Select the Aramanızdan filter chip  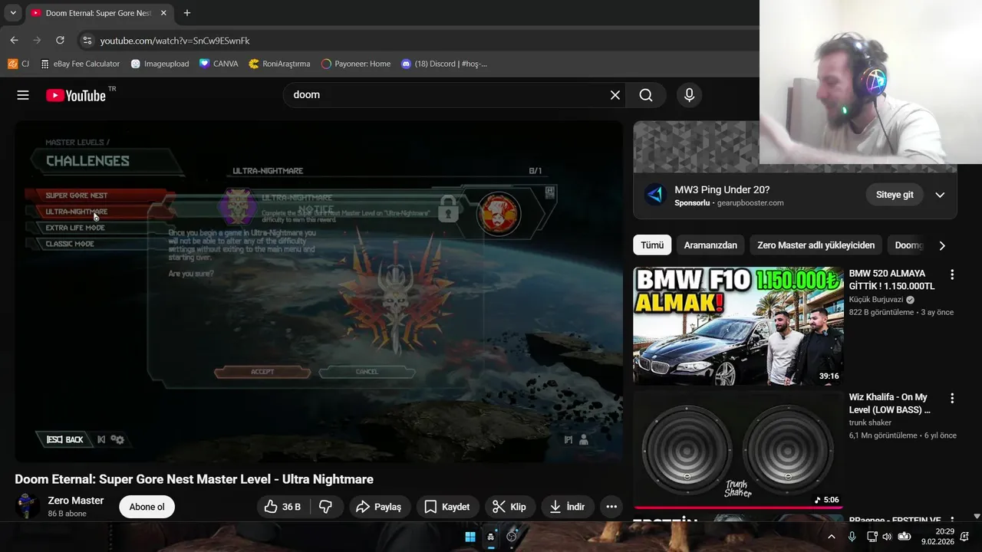point(710,245)
